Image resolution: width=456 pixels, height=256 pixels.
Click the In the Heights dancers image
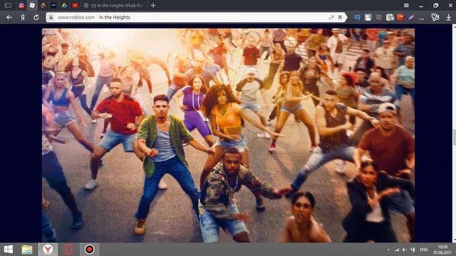228,135
